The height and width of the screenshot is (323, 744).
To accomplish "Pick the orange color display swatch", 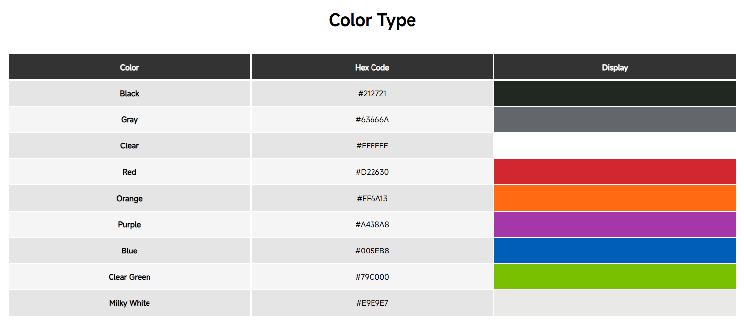I will 615,198.
